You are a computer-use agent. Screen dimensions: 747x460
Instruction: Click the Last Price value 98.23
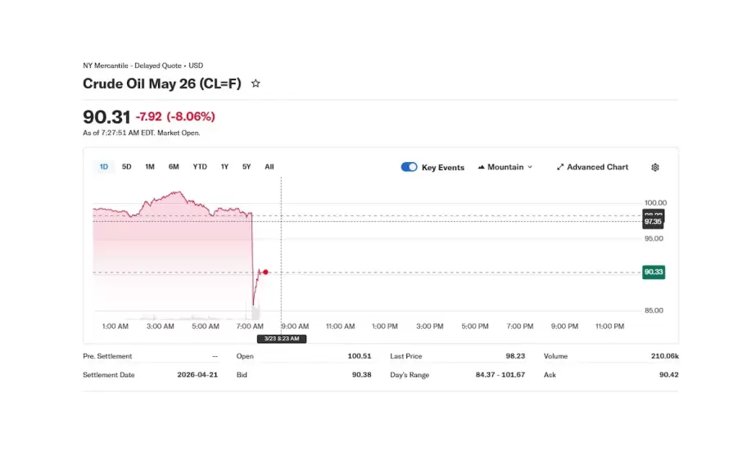[x=515, y=356]
